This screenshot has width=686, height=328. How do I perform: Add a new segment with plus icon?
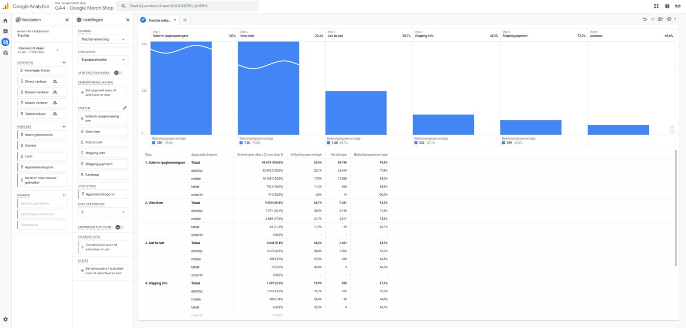[x=64, y=63]
